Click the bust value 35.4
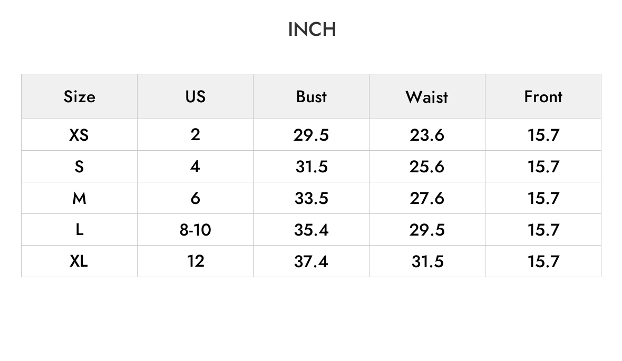 tap(312, 230)
